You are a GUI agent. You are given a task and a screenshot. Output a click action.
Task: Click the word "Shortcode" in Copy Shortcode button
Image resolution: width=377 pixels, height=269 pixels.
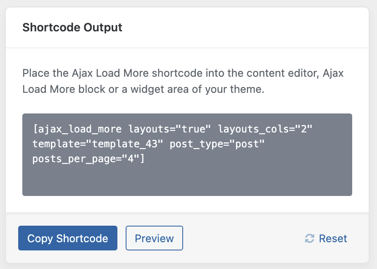[x=82, y=238]
